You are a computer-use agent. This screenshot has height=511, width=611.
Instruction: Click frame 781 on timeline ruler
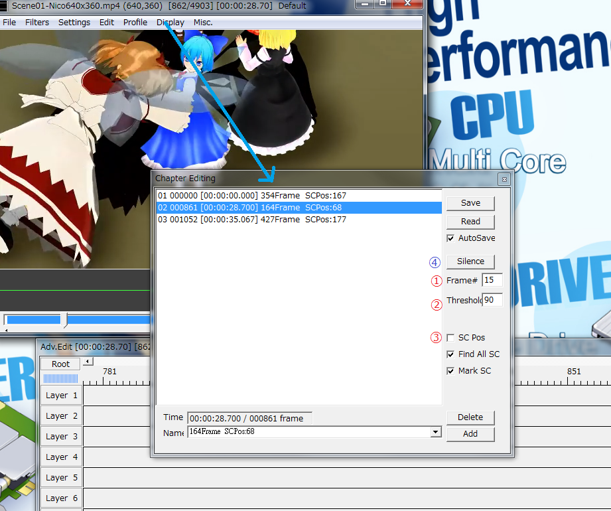pyautogui.click(x=109, y=372)
